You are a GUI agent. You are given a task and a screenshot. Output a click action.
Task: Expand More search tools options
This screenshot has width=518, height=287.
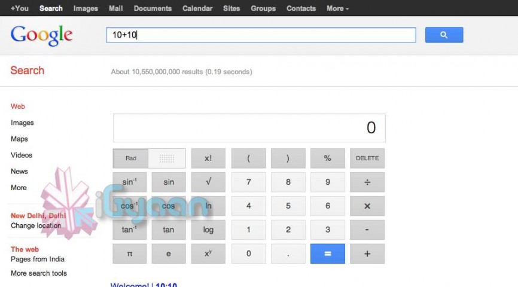(39, 273)
